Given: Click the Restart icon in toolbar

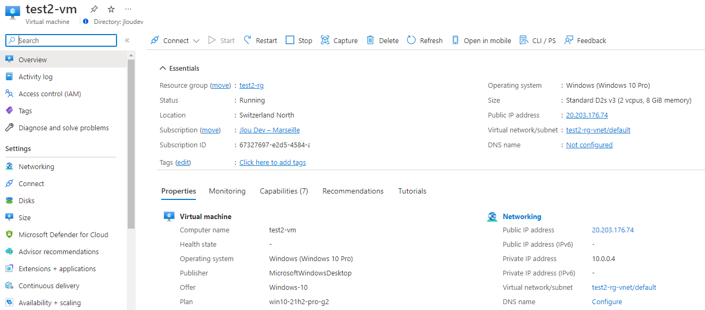Looking at the screenshot, I should pos(247,40).
